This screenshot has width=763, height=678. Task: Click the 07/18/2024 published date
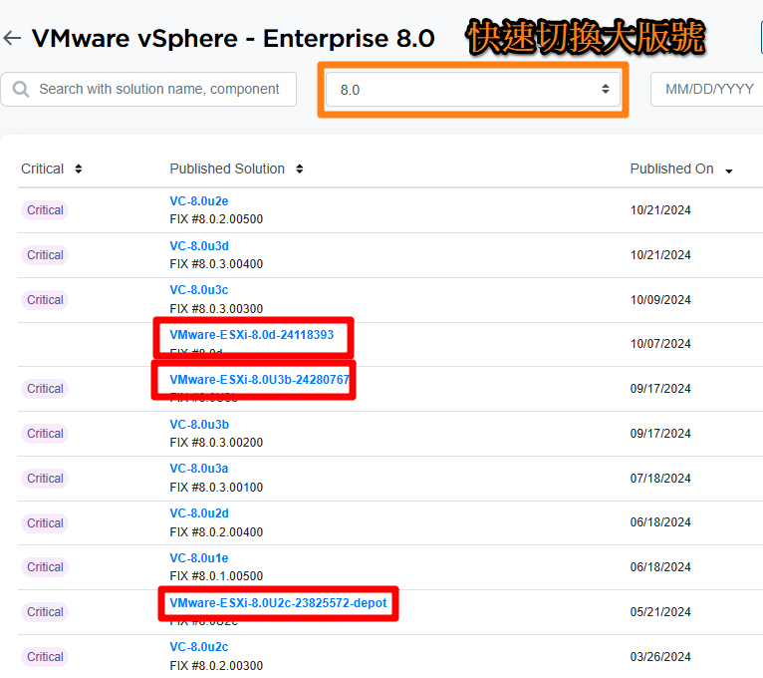pyautogui.click(x=660, y=478)
